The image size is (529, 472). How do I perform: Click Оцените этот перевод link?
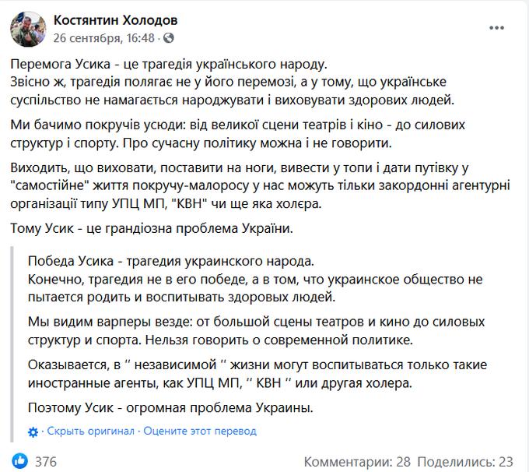point(200,431)
